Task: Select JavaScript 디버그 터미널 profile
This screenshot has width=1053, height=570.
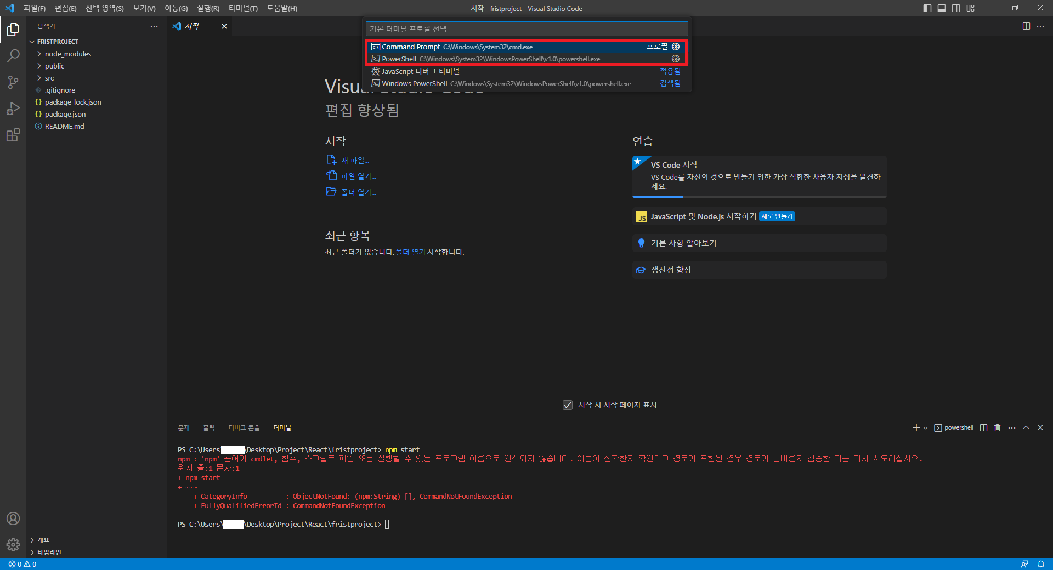Action: [x=526, y=71]
